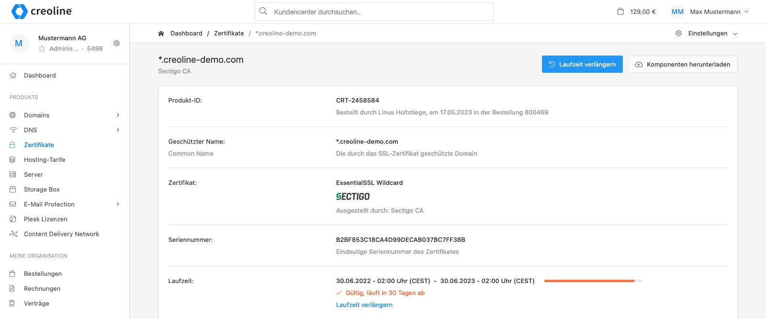Click the Plesk Lizenzen icon
The image size is (766, 319).
pos(13,219)
